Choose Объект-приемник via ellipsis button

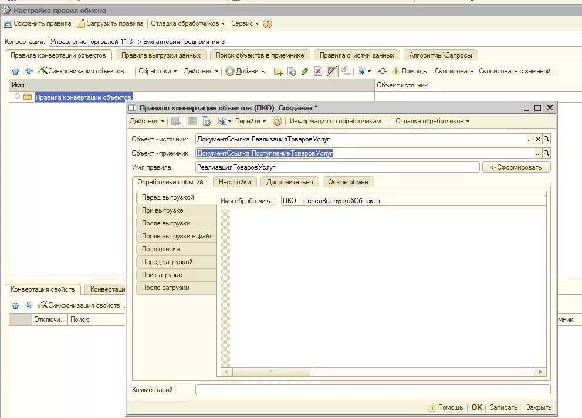tap(538, 153)
